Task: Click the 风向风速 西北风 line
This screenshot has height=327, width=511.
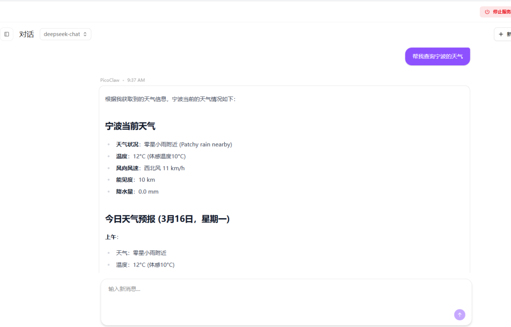Action: coord(150,168)
